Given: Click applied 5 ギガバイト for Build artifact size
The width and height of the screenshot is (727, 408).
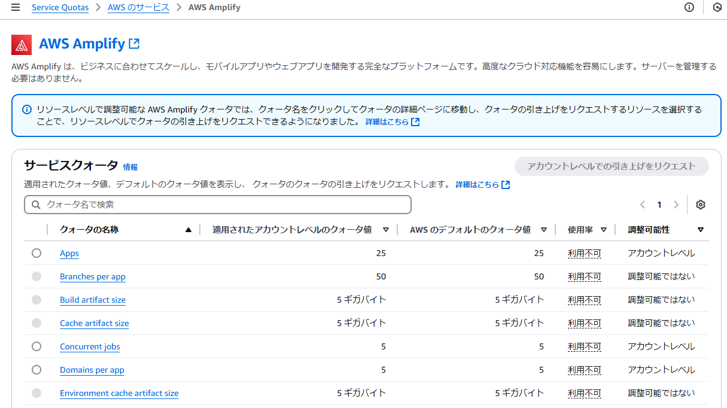Looking at the screenshot, I should point(361,300).
